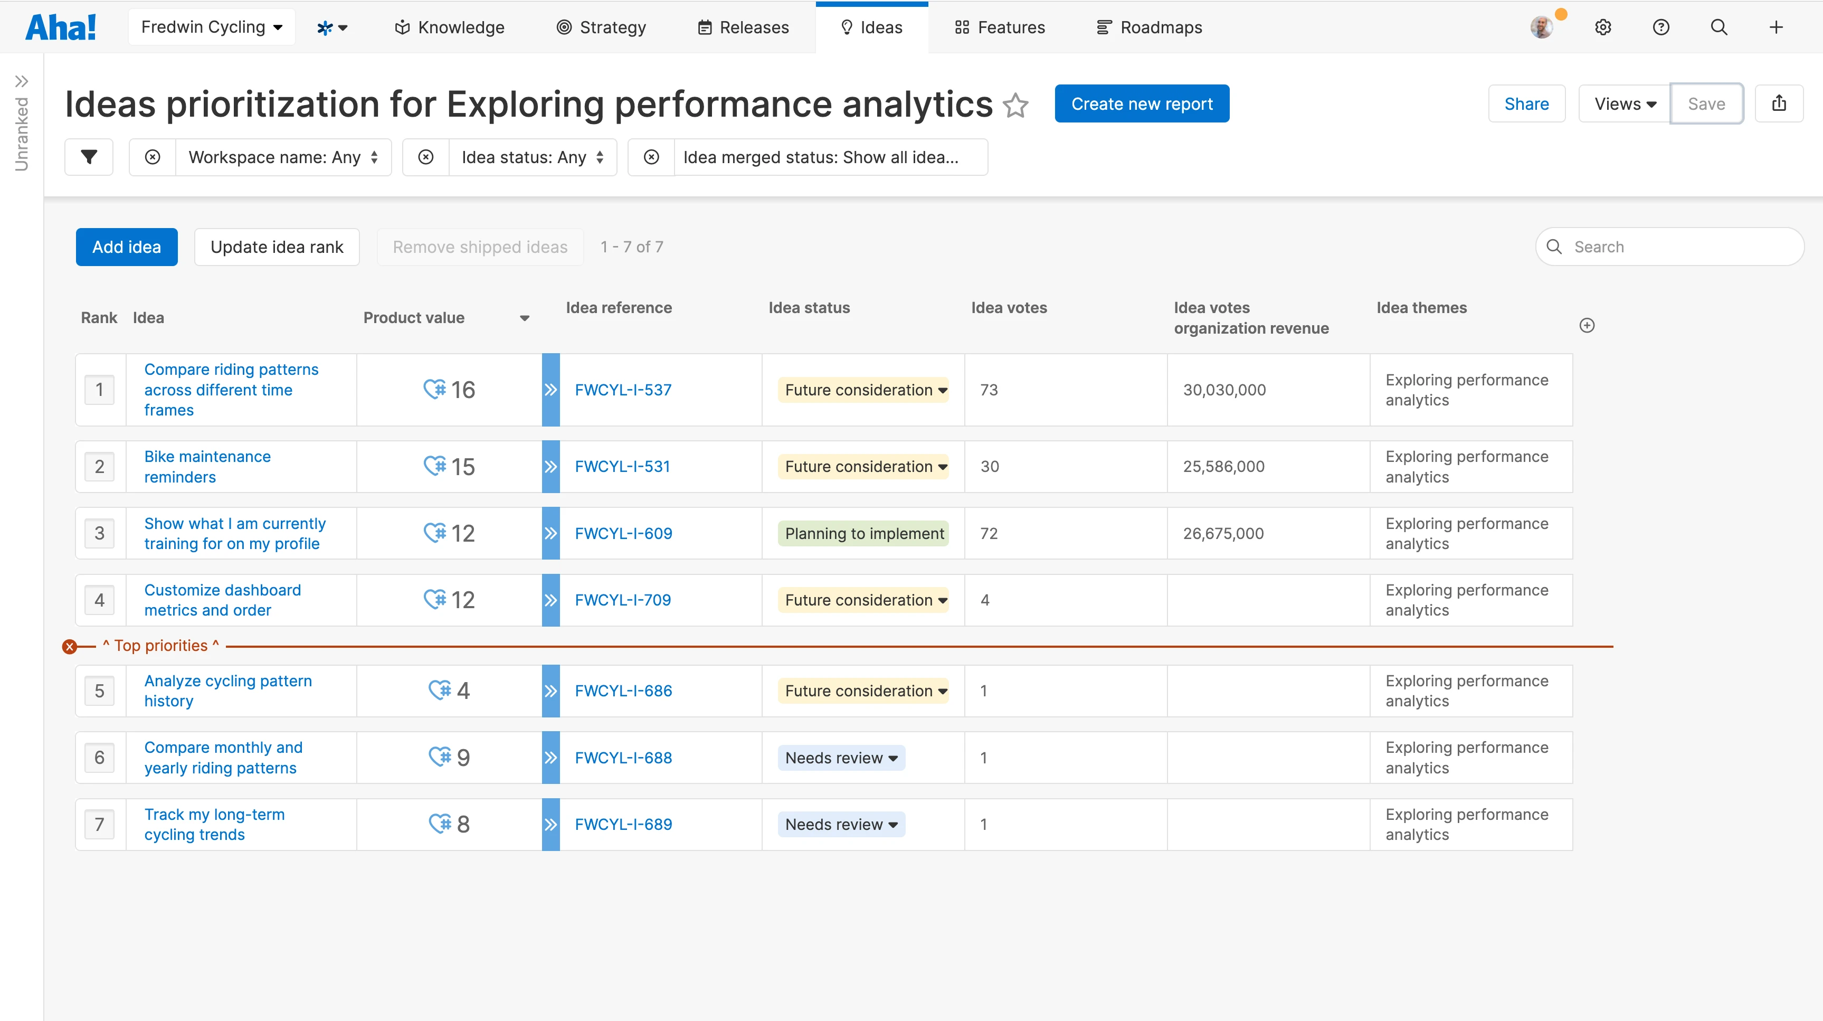
Task: Click the export/share upload icon
Action: pos(1779,104)
